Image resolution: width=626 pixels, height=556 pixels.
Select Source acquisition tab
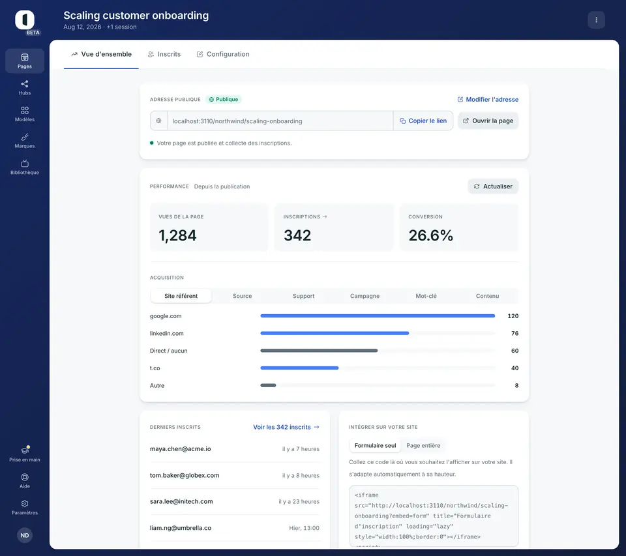pyautogui.click(x=243, y=296)
